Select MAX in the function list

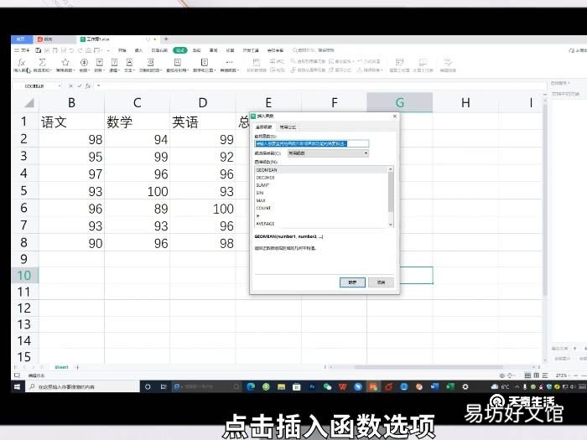click(x=321, y=200)
